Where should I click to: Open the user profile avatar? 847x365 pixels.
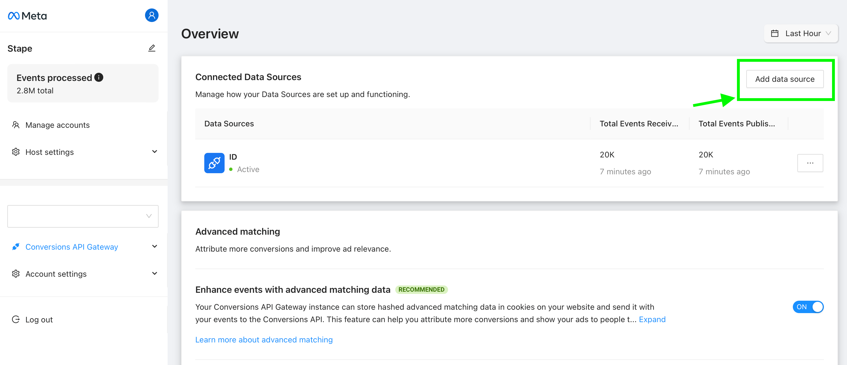pyautogui.click(x=152, y=15)
